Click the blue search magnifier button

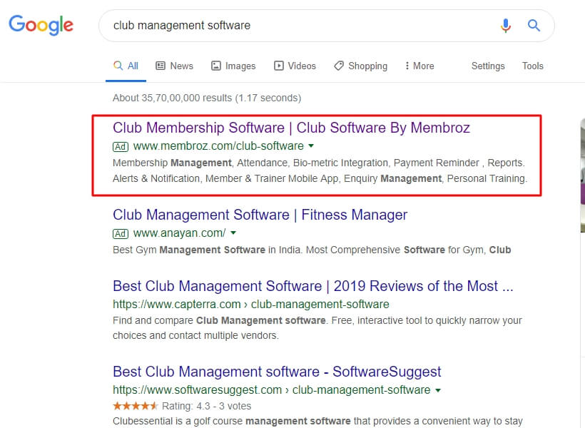pos(534,26)
